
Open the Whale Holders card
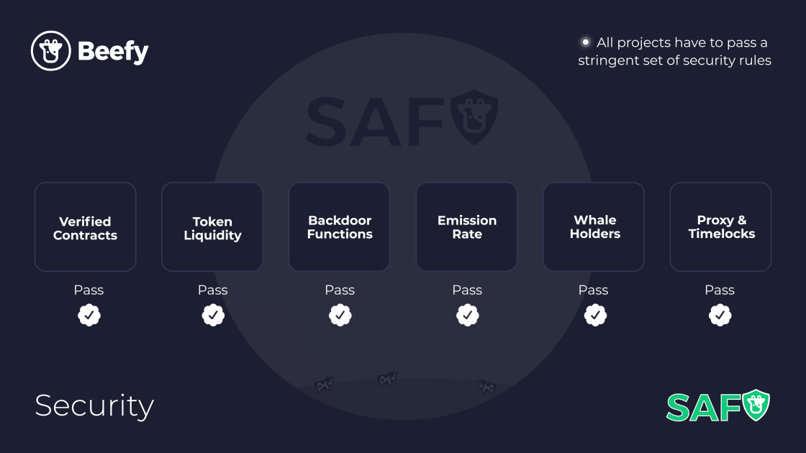(594, 226)
